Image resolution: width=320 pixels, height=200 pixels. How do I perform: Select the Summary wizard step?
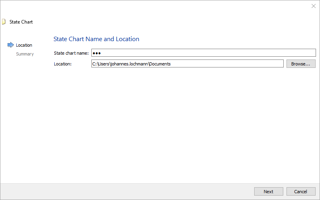pos(25,54)
